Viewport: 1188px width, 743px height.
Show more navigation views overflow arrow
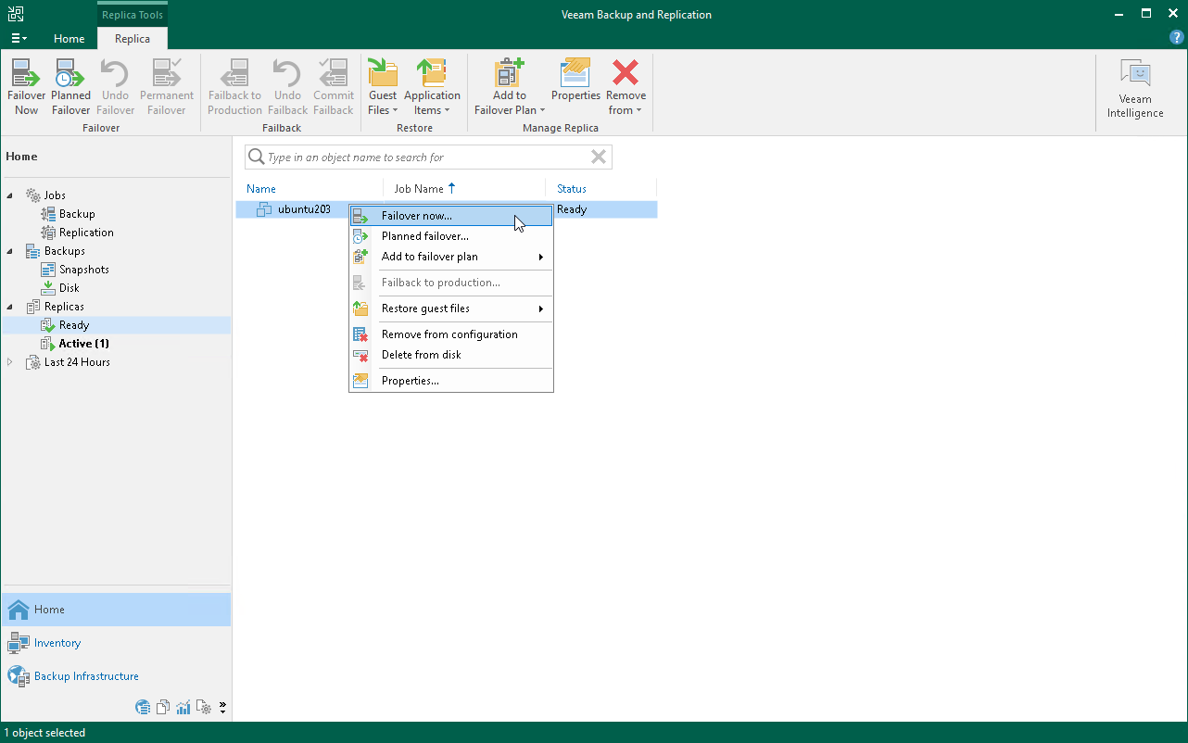223,708
